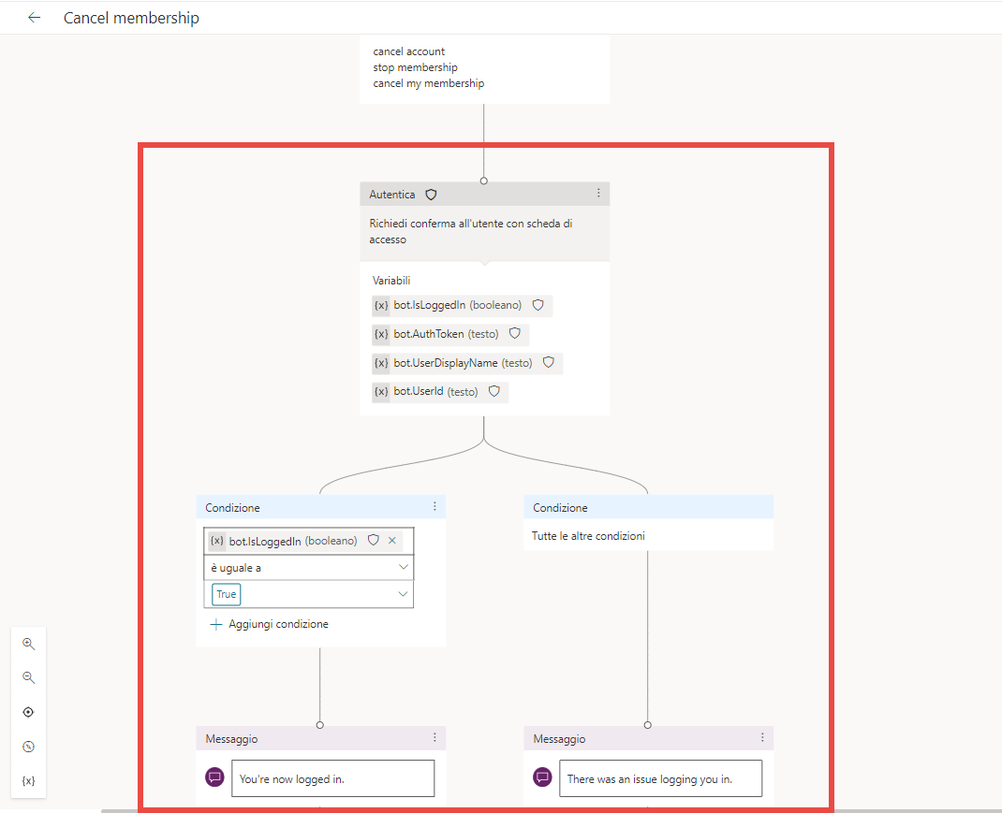Open options for the logged-in Messaggio node
Image resolution: width=1002 pixels, height=813 pixels.
click(x=435, y=737)
